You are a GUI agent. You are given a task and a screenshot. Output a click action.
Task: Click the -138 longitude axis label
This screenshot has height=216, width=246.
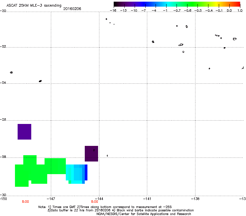(x=195, y=199)
